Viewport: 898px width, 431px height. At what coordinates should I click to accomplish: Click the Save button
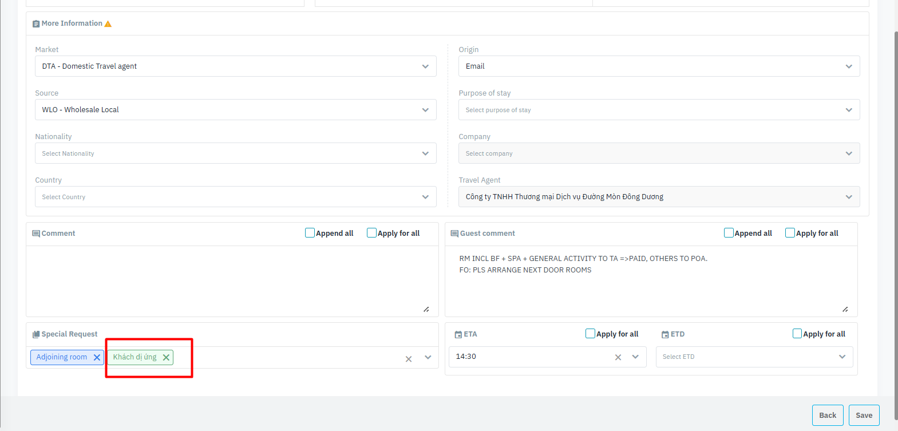click(x=864, y=416)
